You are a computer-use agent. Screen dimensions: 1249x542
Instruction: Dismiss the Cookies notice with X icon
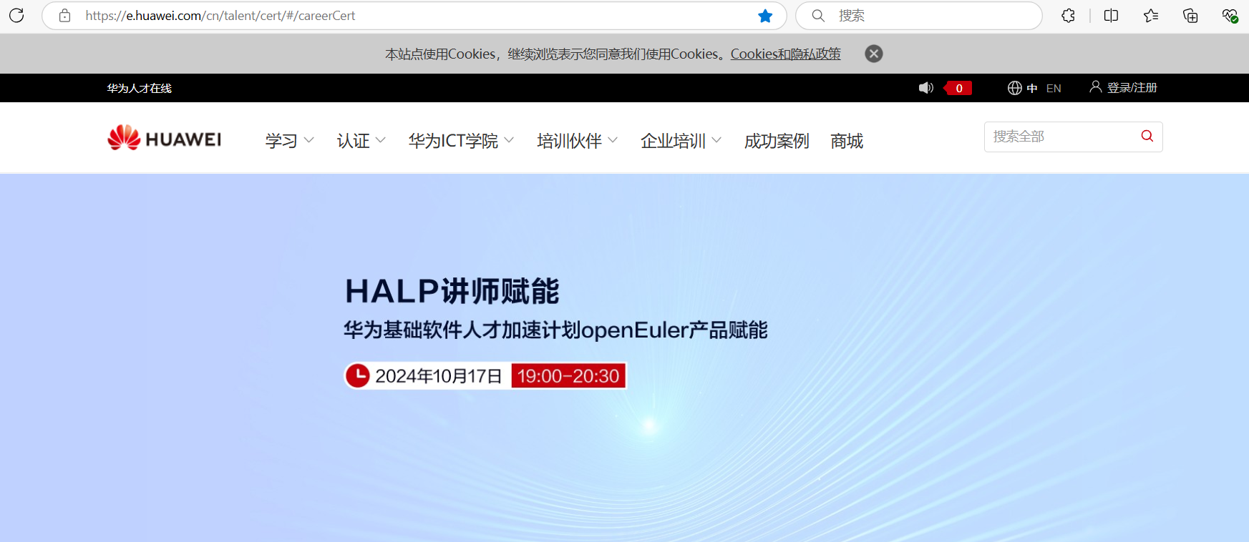point(874,54)
